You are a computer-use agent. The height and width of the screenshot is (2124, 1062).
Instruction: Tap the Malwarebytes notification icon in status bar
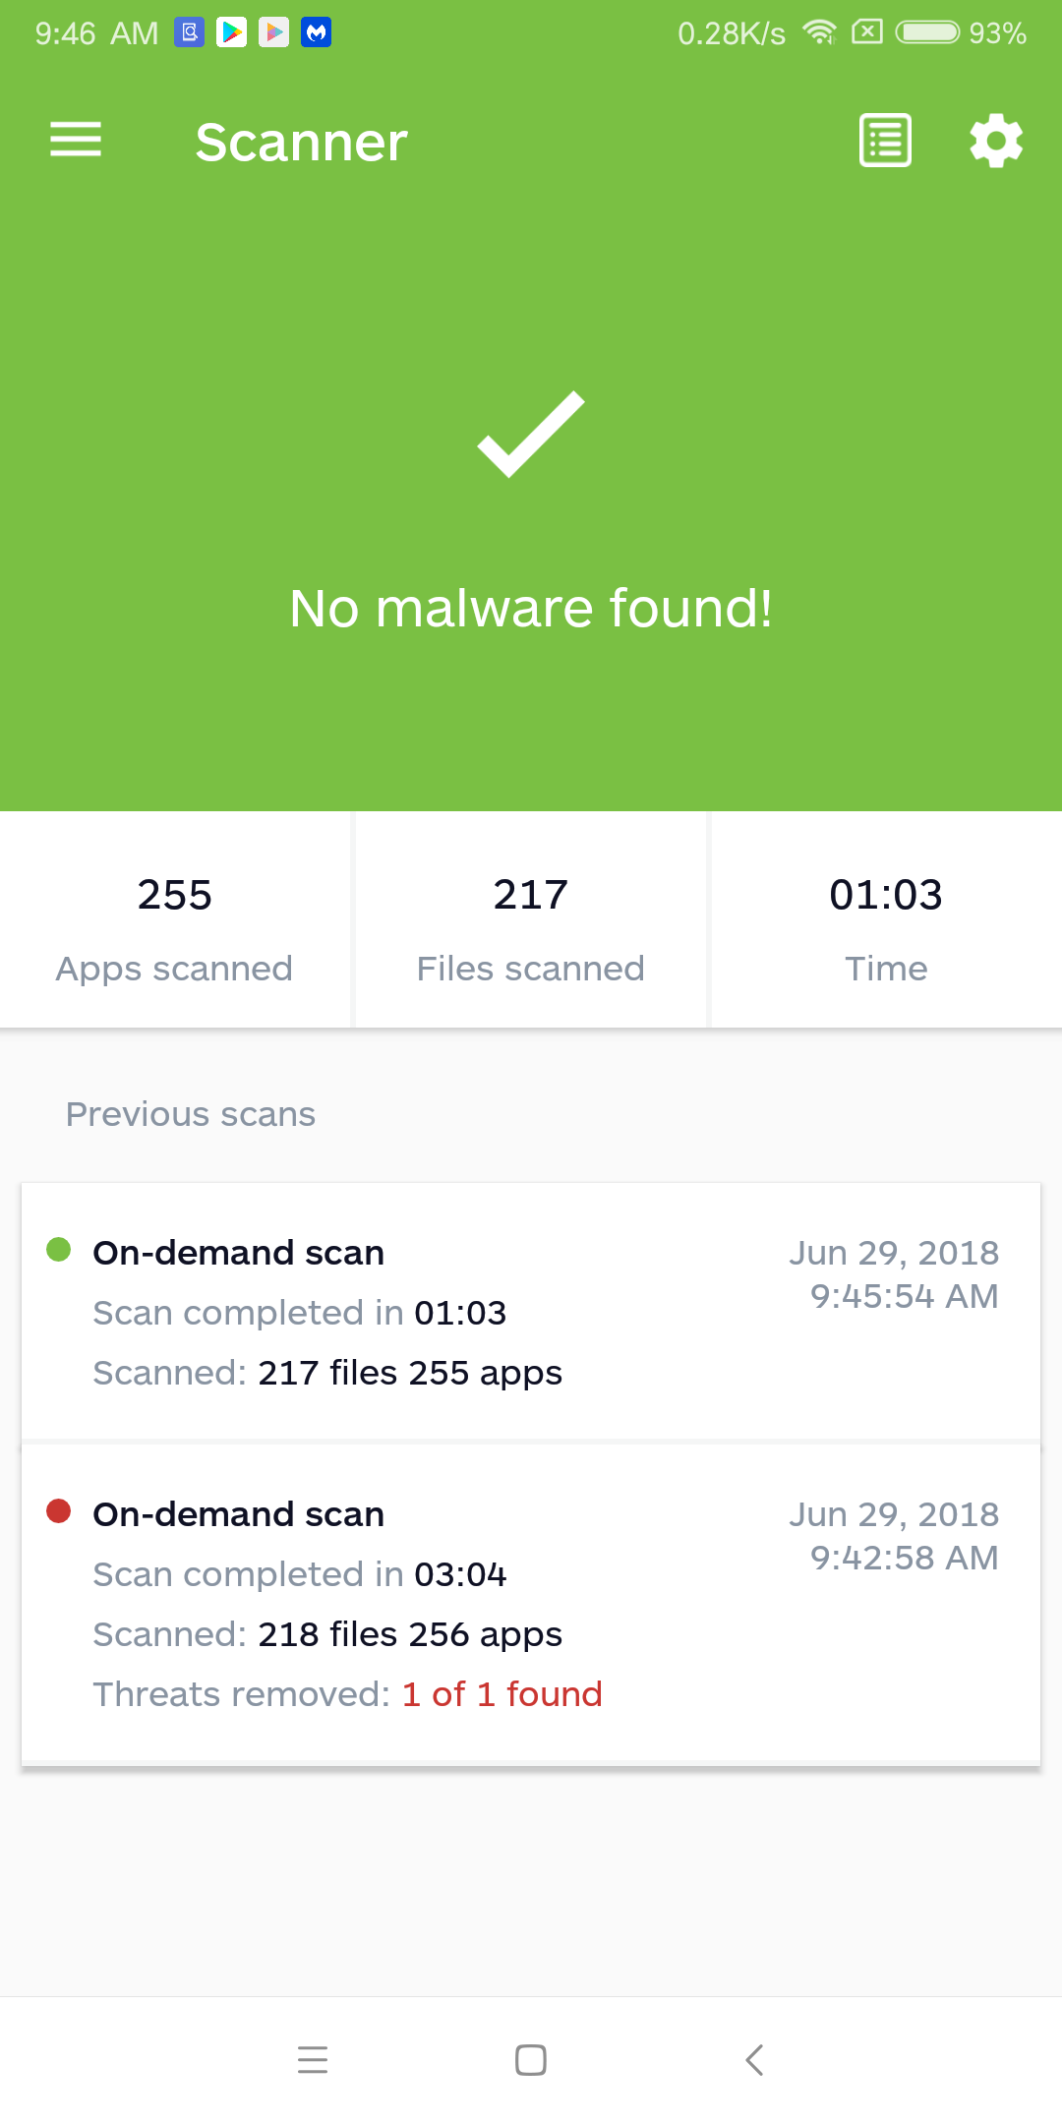coord(316,32)
